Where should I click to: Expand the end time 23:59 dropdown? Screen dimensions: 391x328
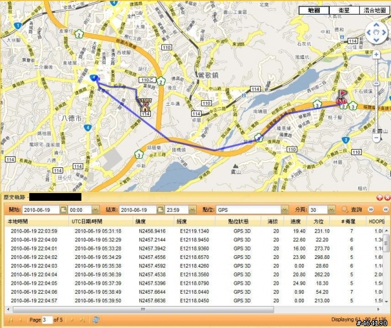(x=192, y=210)
